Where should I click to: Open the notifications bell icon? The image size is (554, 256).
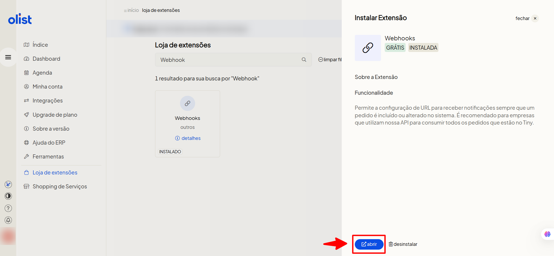[8, 220]
